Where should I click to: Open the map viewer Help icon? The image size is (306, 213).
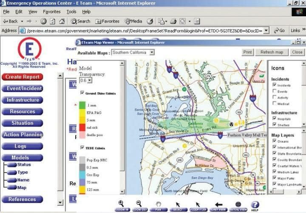(x=255, y=205)
